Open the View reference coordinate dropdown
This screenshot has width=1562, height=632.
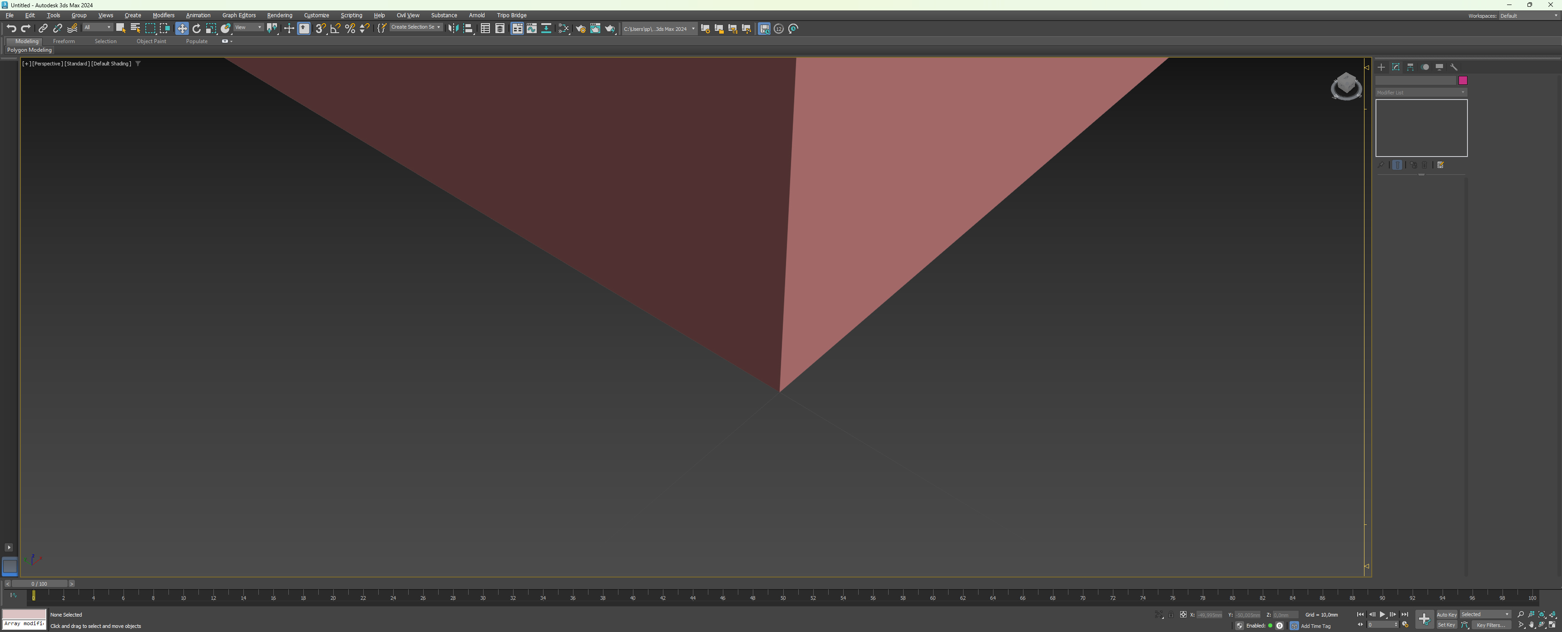coord(249,27)
